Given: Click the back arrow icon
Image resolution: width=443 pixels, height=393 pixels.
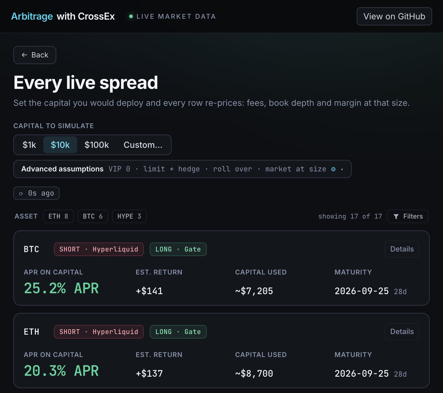Looking at the screenshot, I should [25, 55].
